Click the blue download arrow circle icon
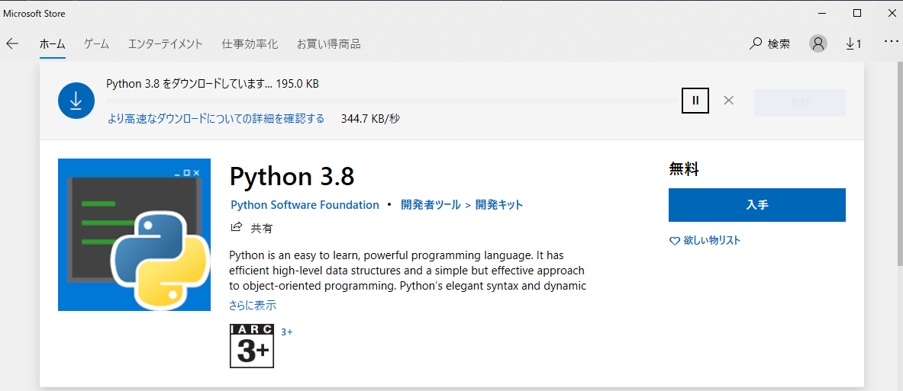The height and width of the screenshot is (391, 903). 76,101
